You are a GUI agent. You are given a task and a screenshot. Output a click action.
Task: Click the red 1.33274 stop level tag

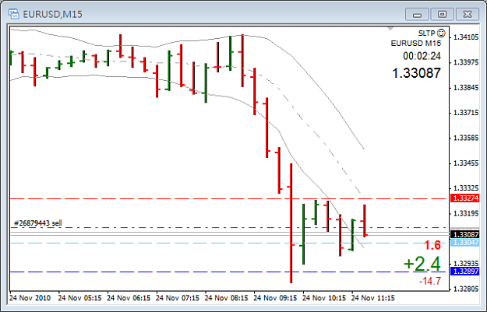[465, 198]
